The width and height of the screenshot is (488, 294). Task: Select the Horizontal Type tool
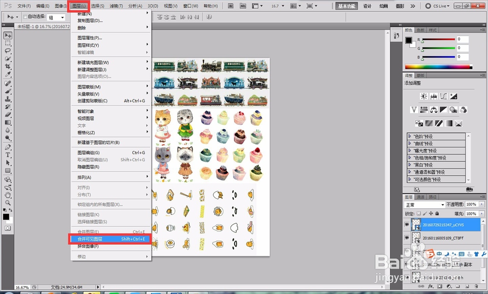click(x=8, y=155)
